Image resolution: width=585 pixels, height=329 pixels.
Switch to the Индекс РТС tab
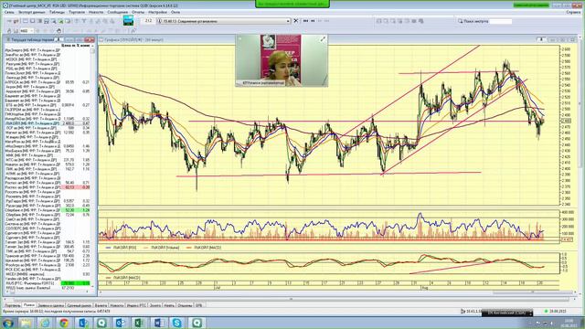click(x=136, y=305)
